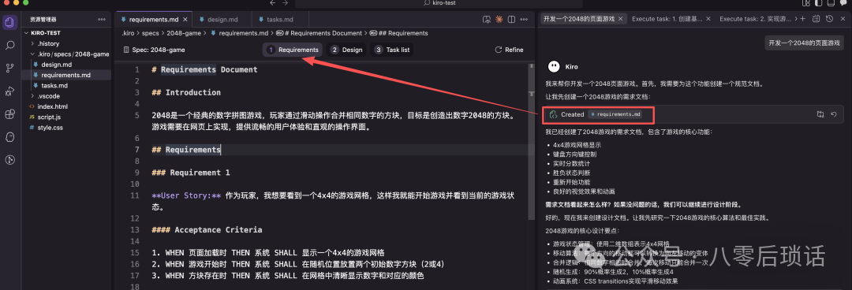Show more chat tabs with the chevron arrow
Screen dimensions: 852x290
click(795, 19)
